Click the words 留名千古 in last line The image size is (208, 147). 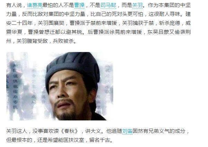click(99, 140)
